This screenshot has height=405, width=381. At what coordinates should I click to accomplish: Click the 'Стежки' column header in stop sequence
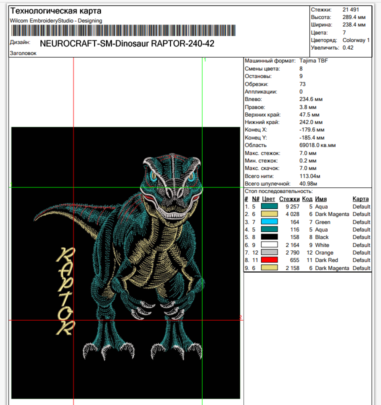click(x=289, y=199)
